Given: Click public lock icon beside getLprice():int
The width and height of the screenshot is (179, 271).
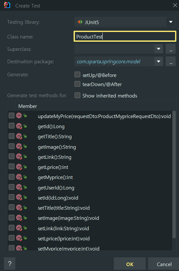Looking at the screenshot, I should 25,167.
